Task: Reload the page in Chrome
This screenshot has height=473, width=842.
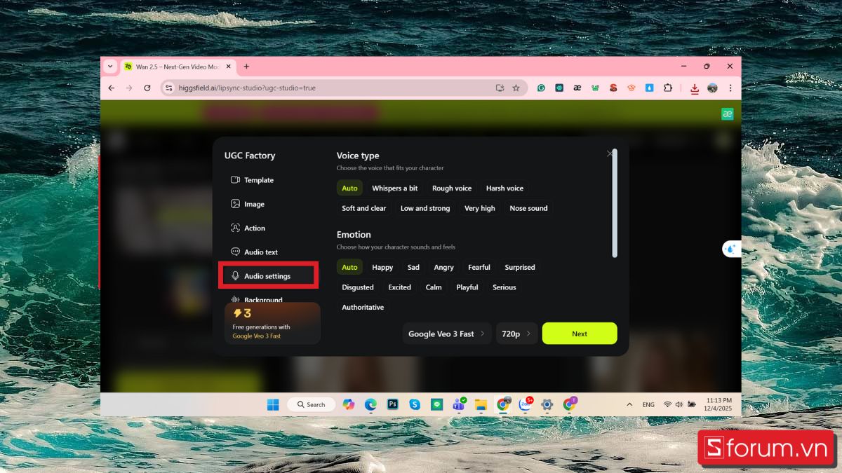Action: [147, 88]
